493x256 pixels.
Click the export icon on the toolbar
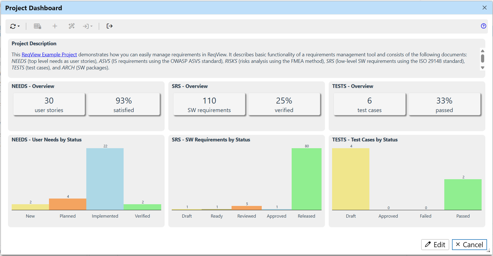click(x=110, y=26)
